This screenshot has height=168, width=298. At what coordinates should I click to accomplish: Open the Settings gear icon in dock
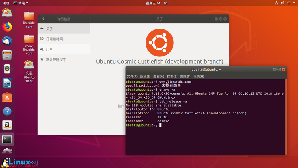tap(7, 151)
